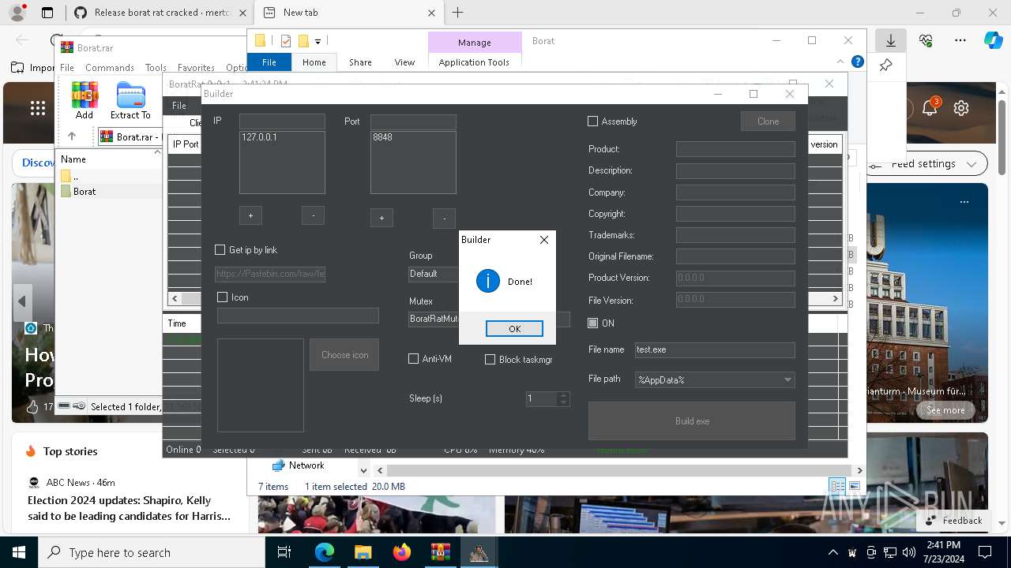Open the apps grid launcher icon
This screenshot has height=568, width=1011.
(37, 109)
